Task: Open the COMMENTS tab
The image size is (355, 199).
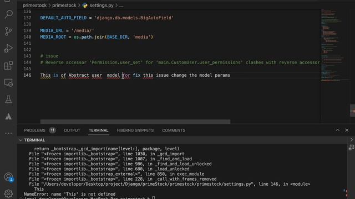Action: 174,130
